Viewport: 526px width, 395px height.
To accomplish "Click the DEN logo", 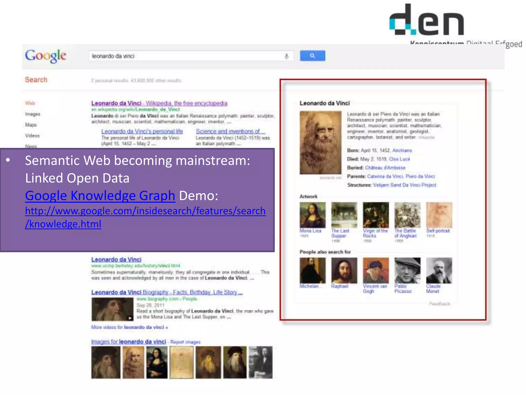I will click(427, 20).
